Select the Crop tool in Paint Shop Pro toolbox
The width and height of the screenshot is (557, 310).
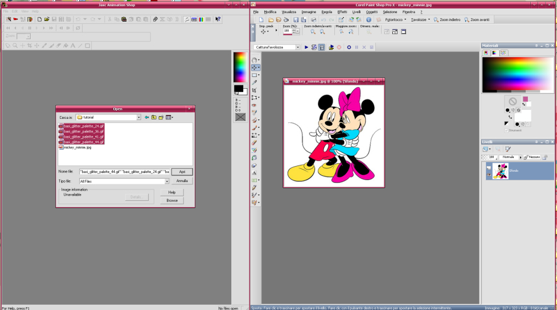coord(255,90)
